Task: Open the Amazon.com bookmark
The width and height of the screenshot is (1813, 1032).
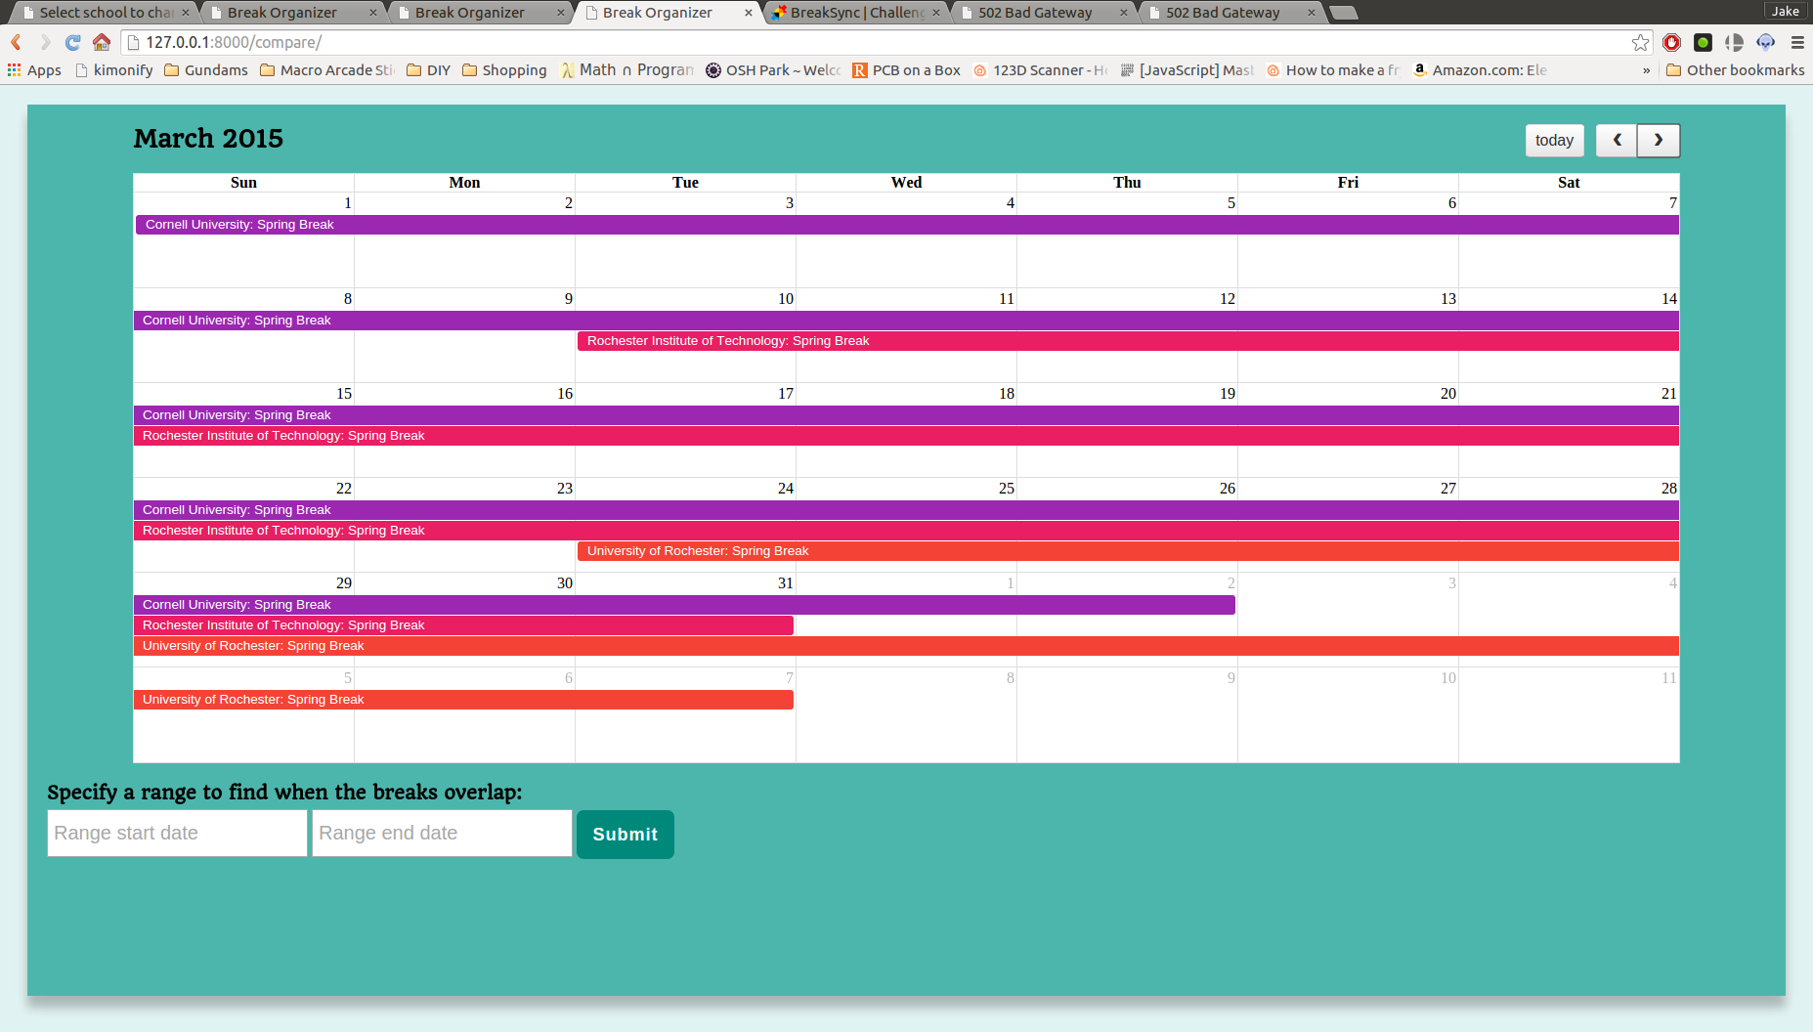Action: pyautogui.click(x=1480, y=70)
